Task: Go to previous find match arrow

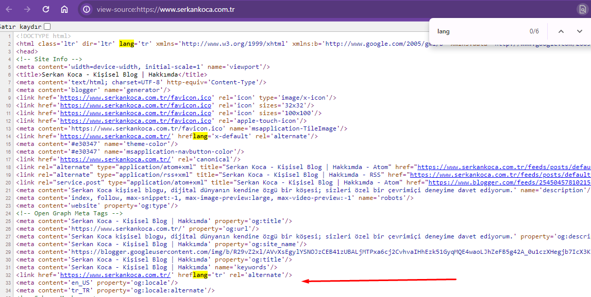Action: (561, 31)
